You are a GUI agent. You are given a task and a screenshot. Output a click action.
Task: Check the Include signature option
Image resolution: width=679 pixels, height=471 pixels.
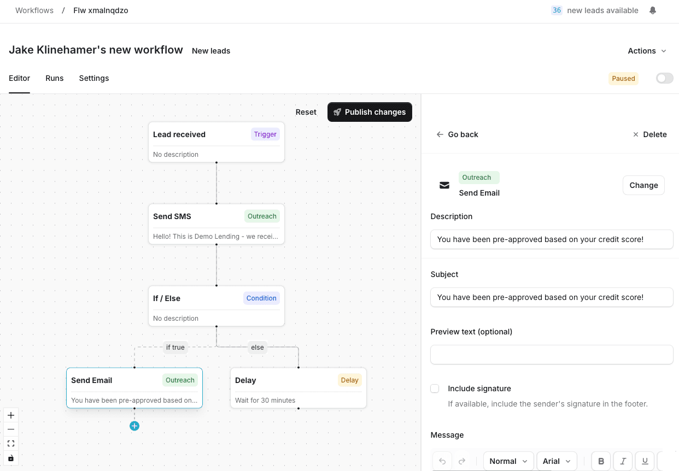tap(435, 388)
